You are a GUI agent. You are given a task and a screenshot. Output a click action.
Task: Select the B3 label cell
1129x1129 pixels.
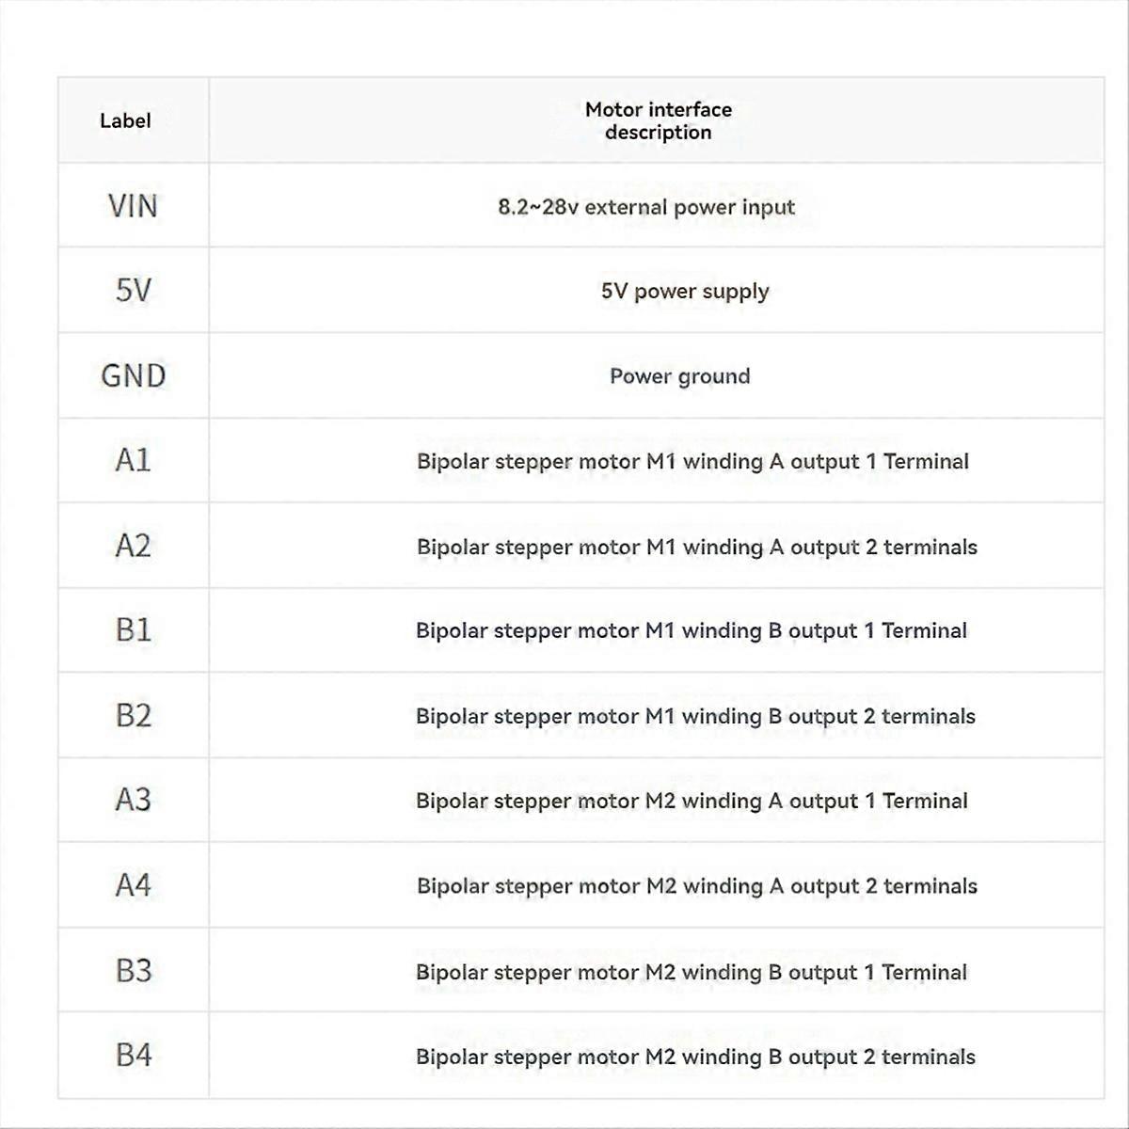click(133, 971)
